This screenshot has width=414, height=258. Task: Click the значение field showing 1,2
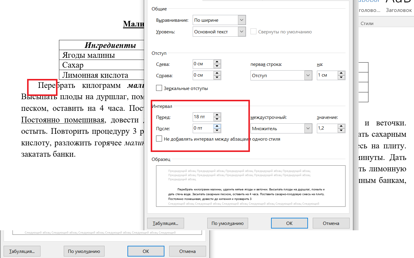(x=327, y=128)
